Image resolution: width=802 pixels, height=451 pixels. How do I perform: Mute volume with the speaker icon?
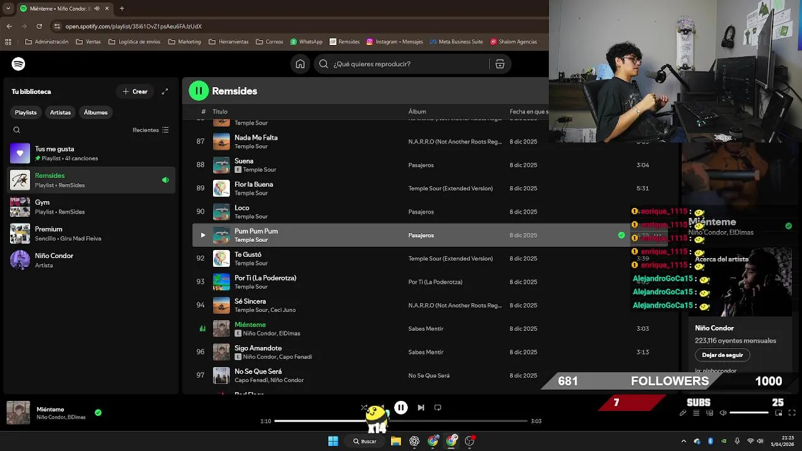pos(723,413)
